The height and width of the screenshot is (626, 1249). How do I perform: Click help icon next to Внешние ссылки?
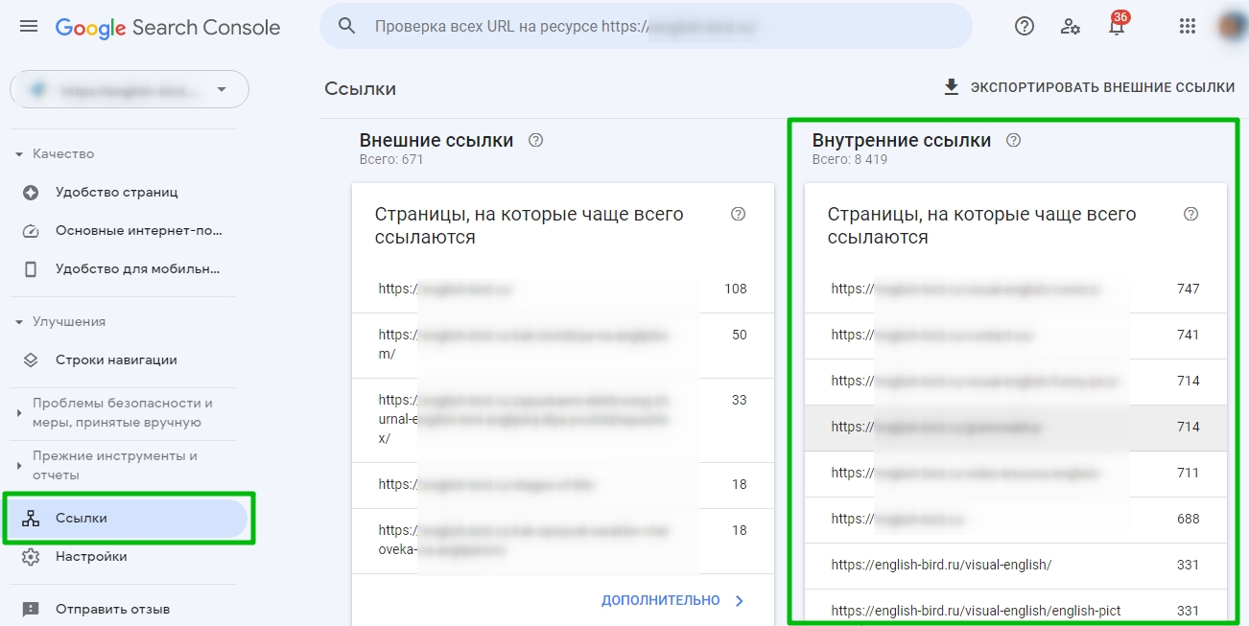[536, 140]
